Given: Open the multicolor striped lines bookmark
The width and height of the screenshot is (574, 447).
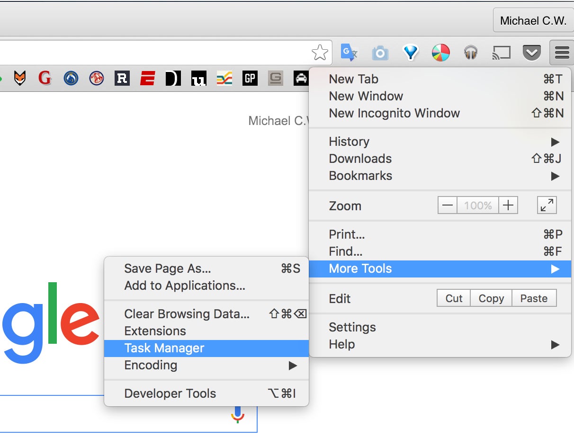Looking at the screenshot, I should pyautogui.click(x=224, y=78).
